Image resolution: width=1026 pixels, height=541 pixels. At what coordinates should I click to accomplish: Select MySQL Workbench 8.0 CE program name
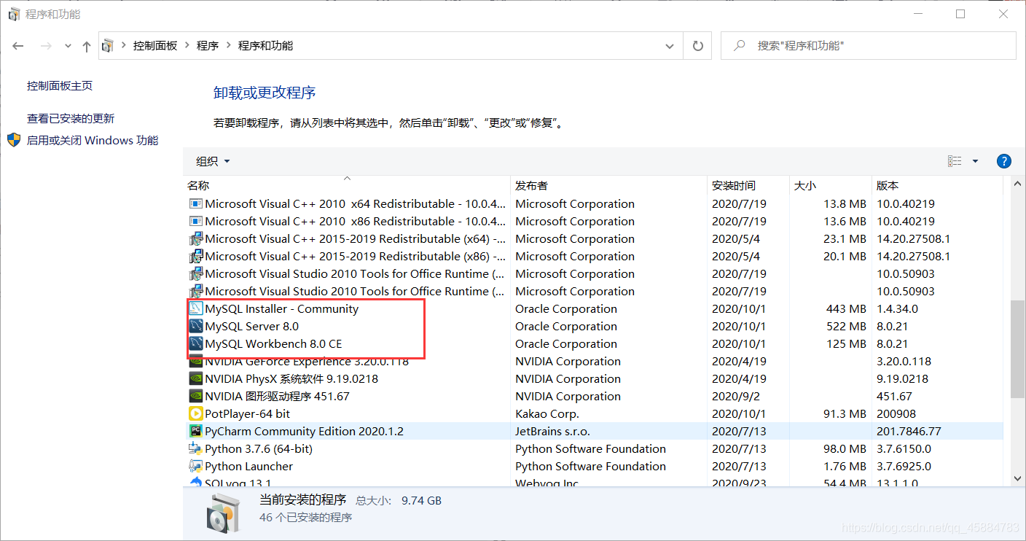[x=273, y=344]
